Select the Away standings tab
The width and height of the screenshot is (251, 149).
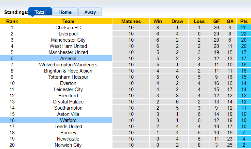pos(90,12)
